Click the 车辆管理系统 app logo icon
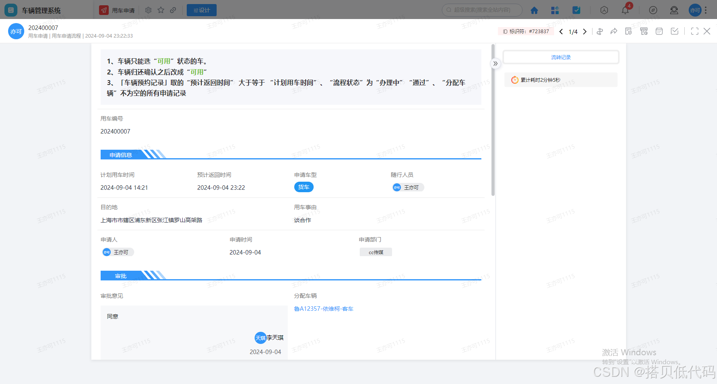The height and width of the screenshot is (384, 717). (11, 10)
